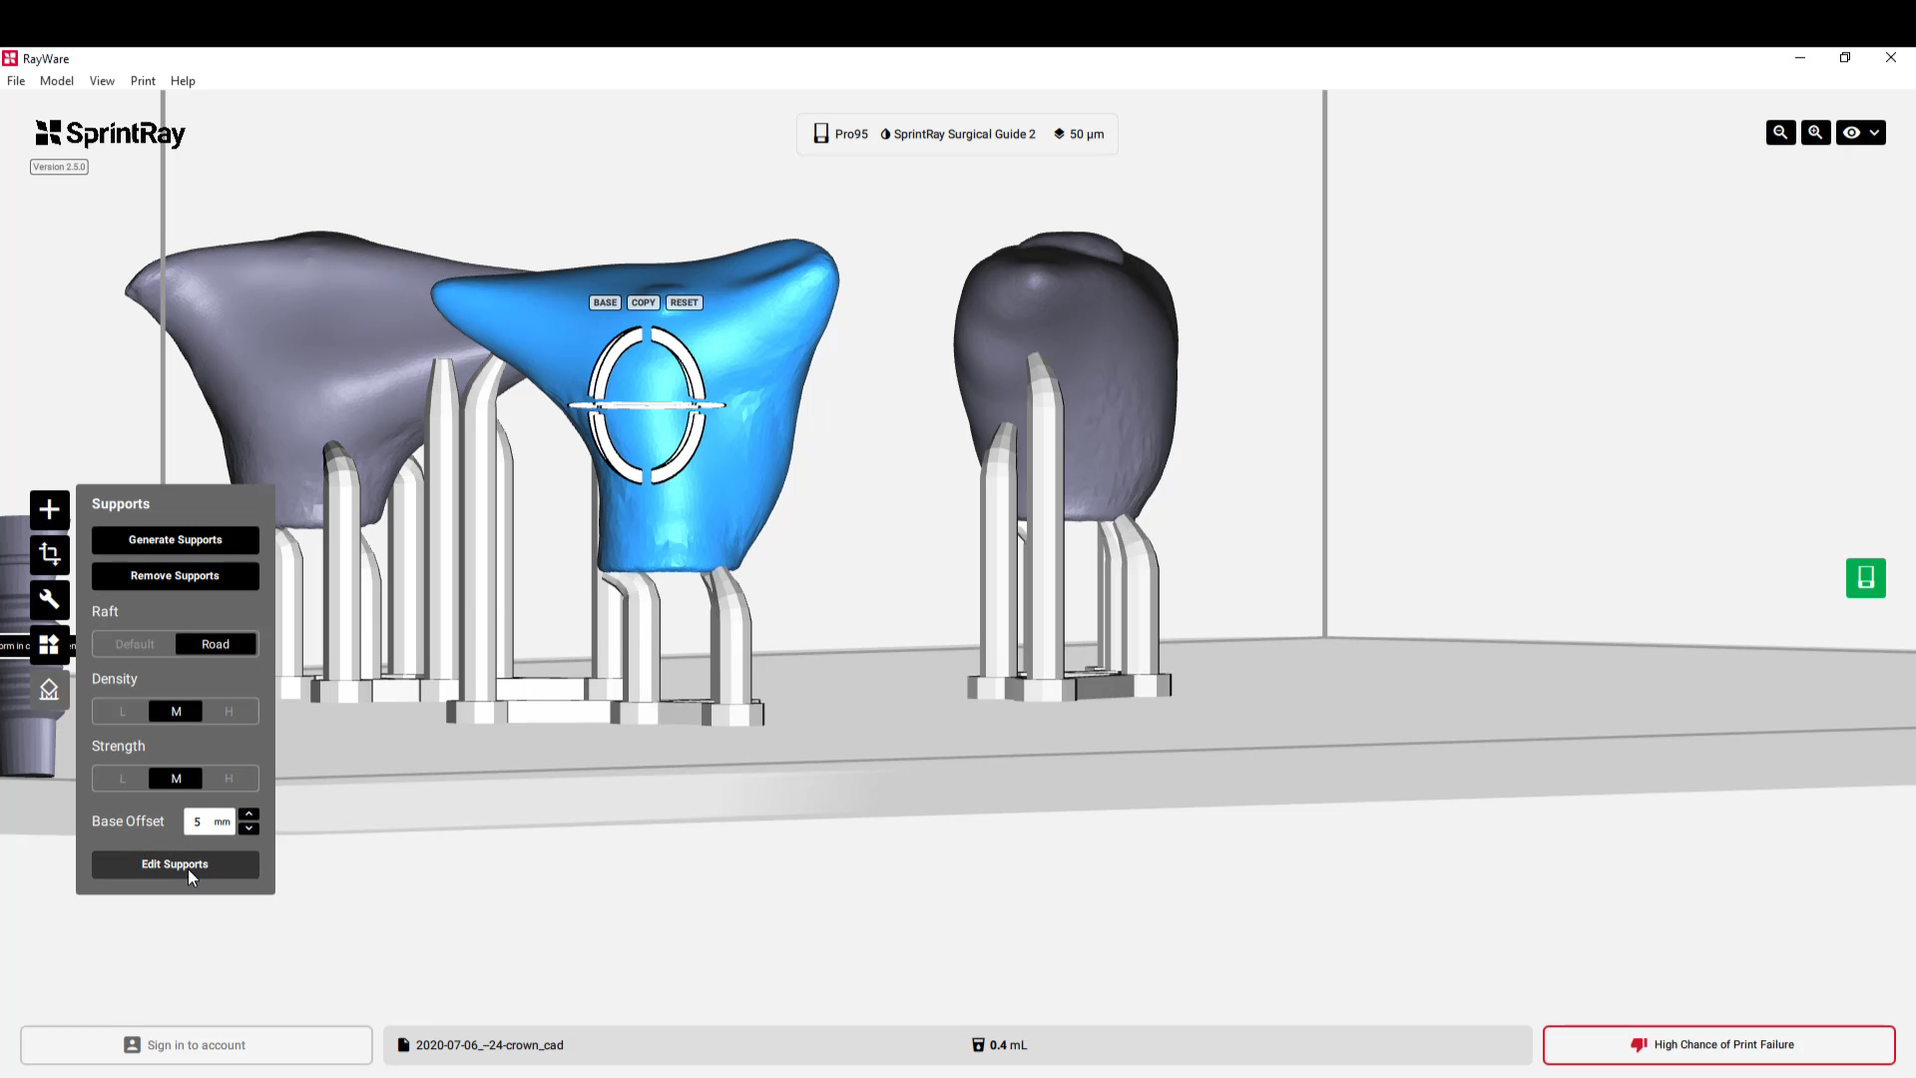Click Sign in to account
This screenshot has width=1916, height=1078.
tap(197, 1045)
